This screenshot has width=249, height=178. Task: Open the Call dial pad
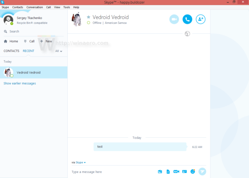(x=29, y=41)
